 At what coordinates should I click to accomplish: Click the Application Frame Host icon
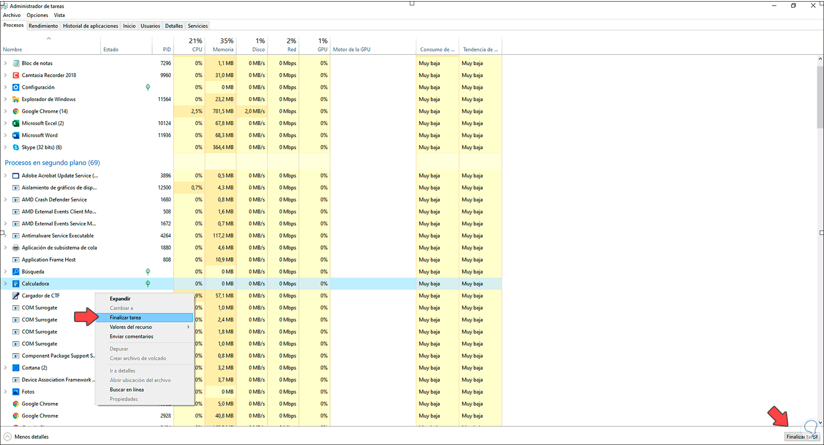16,260
